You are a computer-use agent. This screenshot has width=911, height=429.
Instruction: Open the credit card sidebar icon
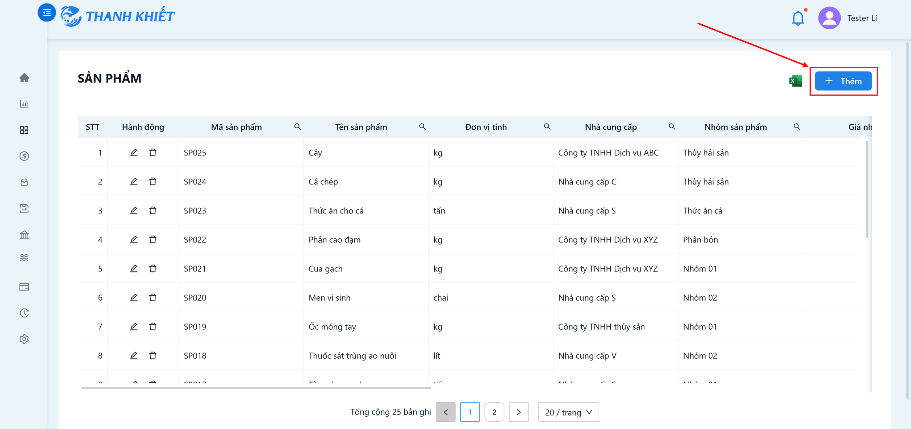(24, 287)
